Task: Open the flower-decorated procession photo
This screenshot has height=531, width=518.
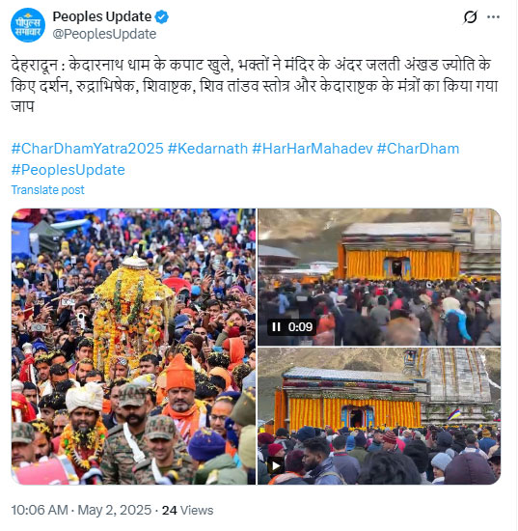Action: [x=134, y=347]
